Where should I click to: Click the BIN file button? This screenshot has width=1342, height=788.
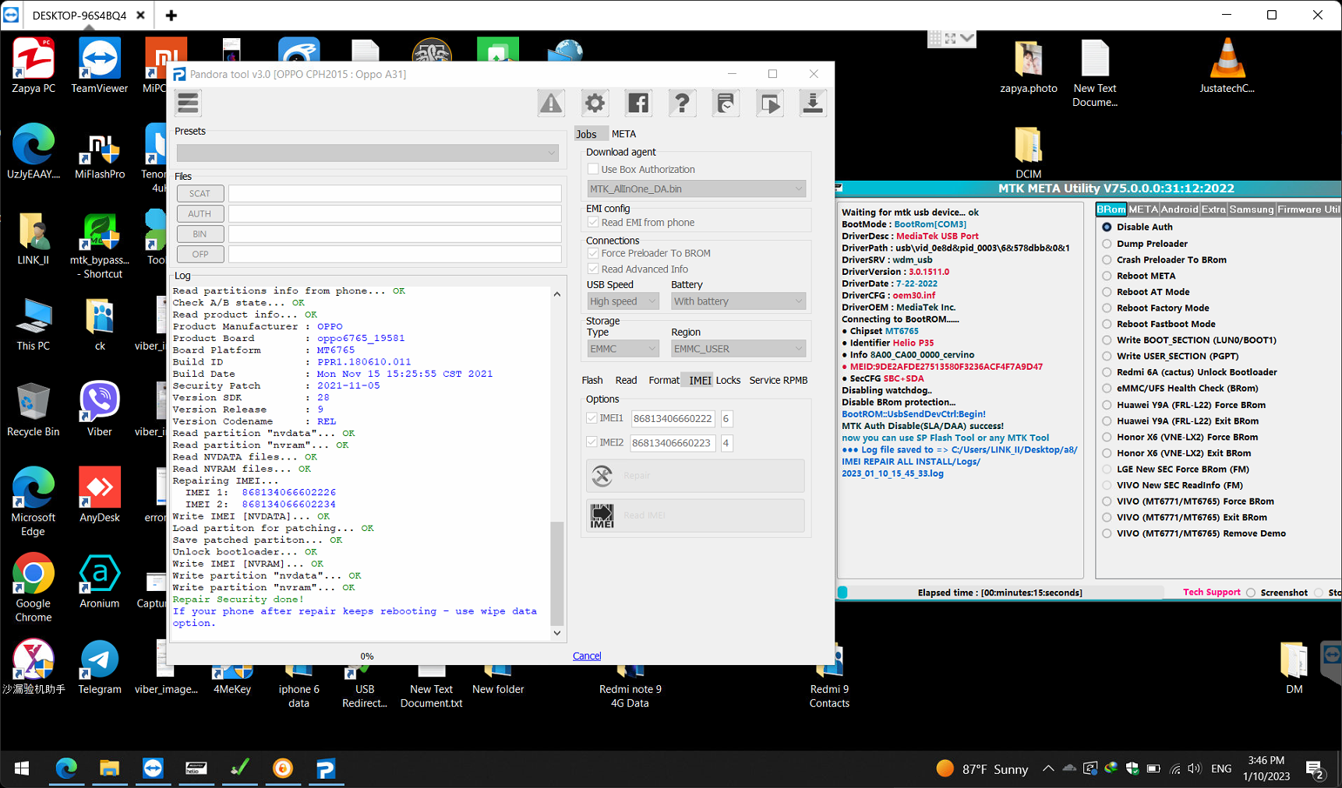click(200, 234)
